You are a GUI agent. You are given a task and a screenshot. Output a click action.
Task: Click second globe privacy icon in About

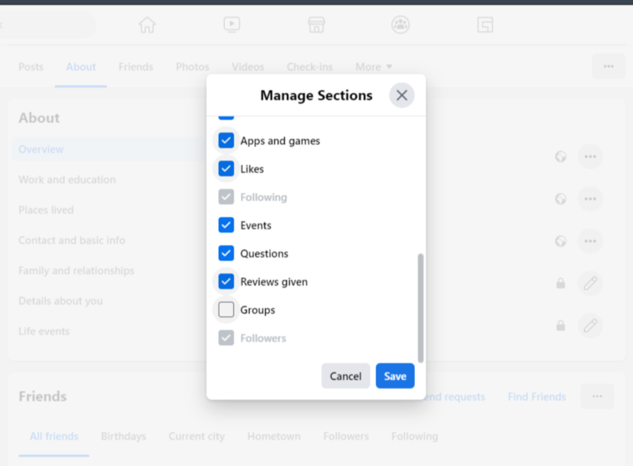pos(560,199)
